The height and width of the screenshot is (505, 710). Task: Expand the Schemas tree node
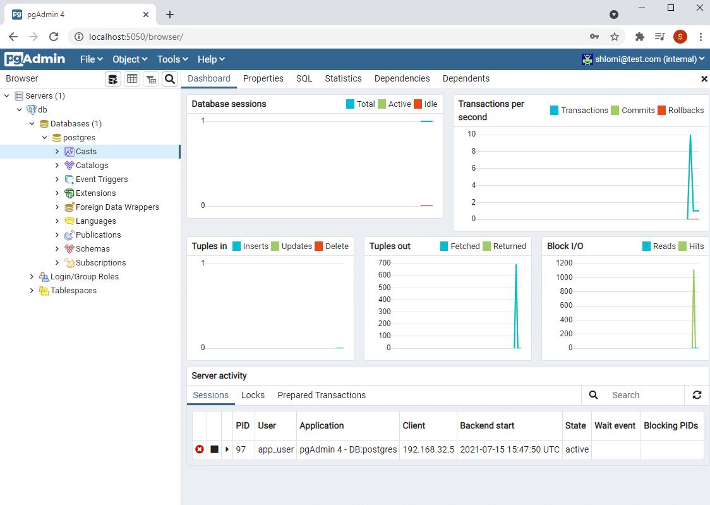pyautogui.click(x=57, y=248)
